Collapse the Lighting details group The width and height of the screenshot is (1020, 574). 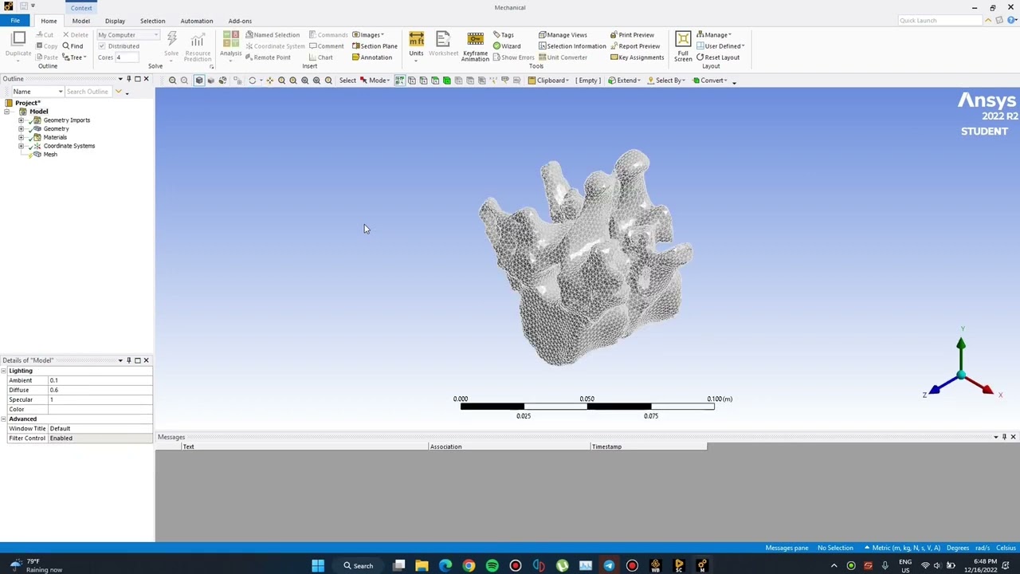click(4, 371)
